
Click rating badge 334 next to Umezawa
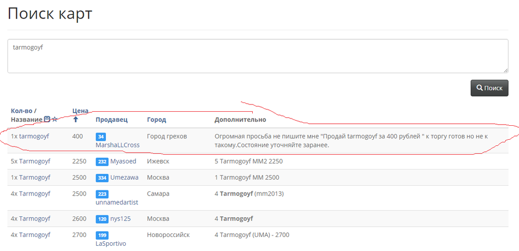tap(102, 178)
